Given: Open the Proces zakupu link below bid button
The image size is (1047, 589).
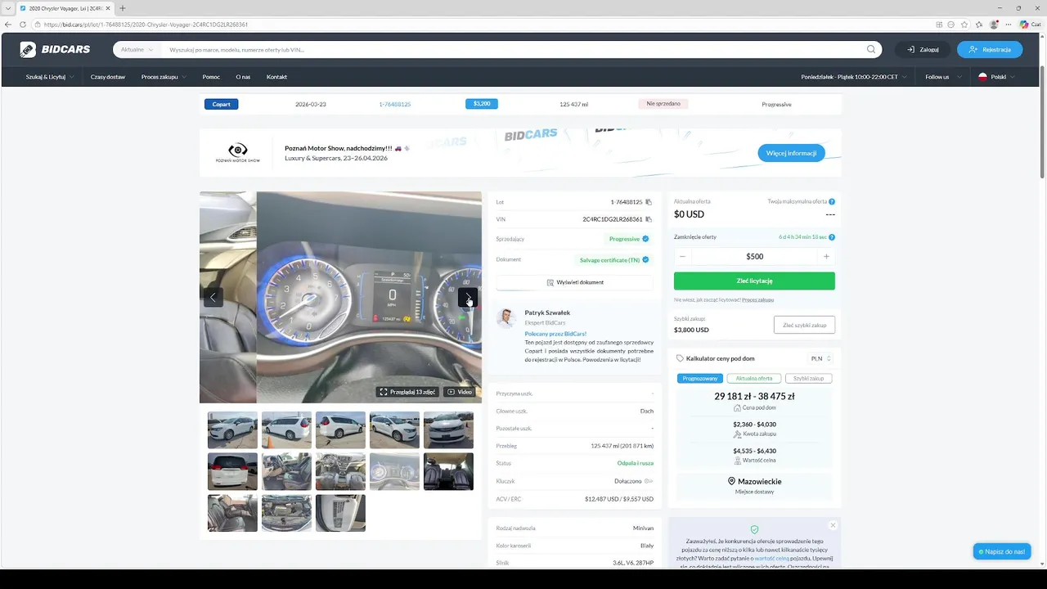Looking at the screenshot, I should [757, 299].
